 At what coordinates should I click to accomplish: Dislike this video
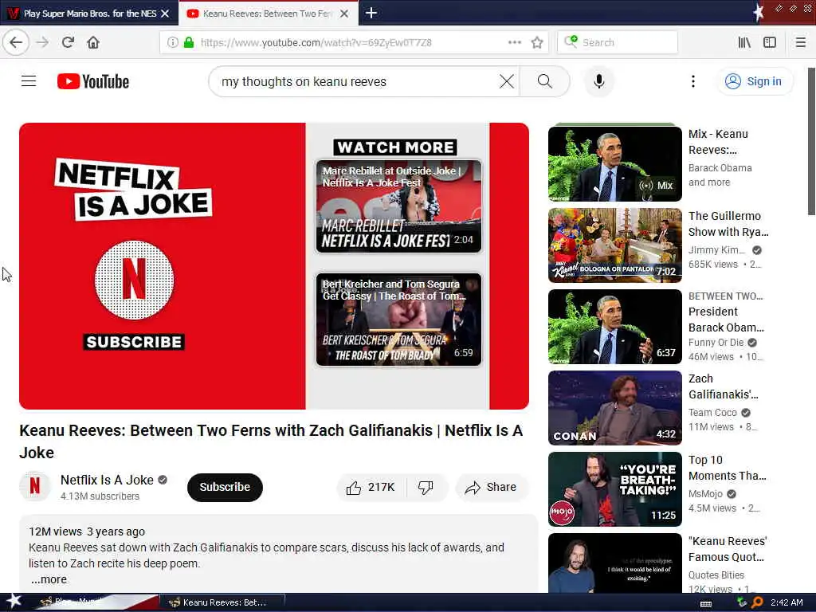click(426, 487)
